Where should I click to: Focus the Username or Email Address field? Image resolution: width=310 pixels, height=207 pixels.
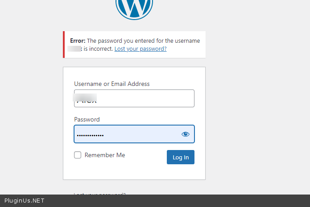pos(134,98)
